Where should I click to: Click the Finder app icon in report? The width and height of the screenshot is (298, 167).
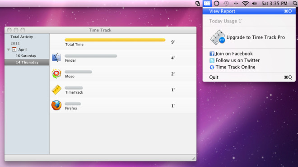(x=56, y=58)
